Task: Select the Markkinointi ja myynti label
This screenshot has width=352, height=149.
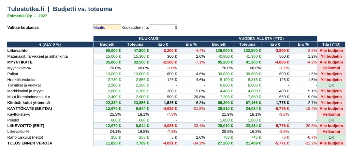Action: [x=26, y=91]
